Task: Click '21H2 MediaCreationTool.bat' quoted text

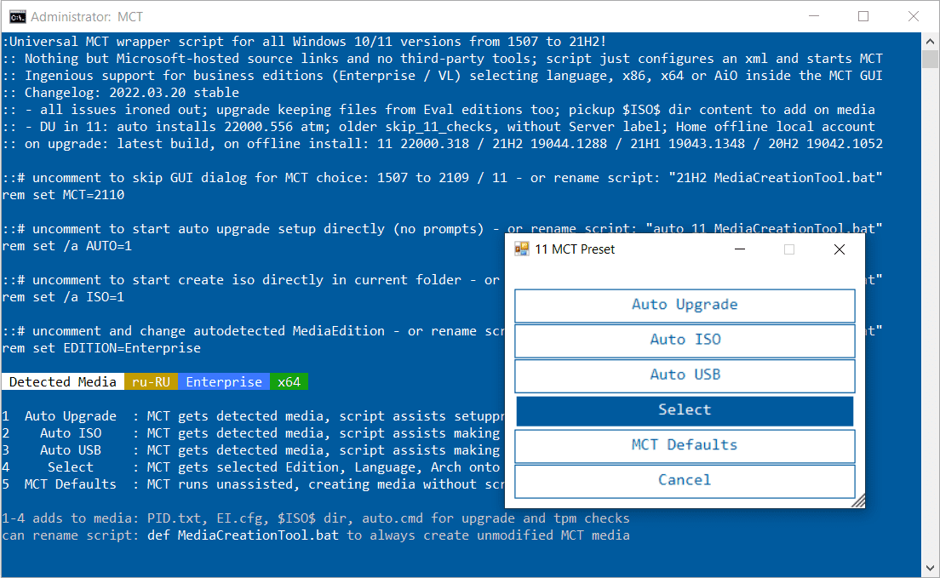Action: pyautogui.click(x=776, y=177)
